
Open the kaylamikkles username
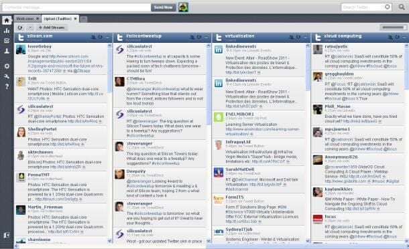(339, 189)
